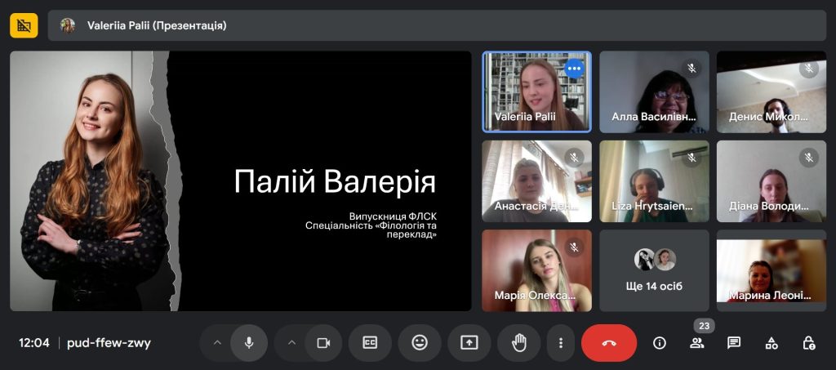This screenshot has width=836, height=370.
Task: Open chat with everyone panel
Action: coord(734,343)
